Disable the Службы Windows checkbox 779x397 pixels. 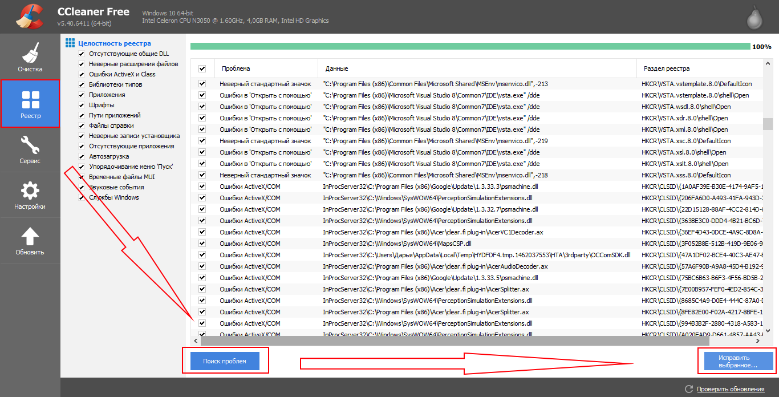coord(82,197)
